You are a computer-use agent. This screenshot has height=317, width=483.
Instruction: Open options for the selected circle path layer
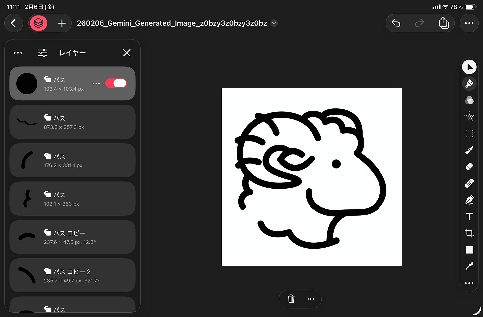pyautogui.click(x=96, y=83)
